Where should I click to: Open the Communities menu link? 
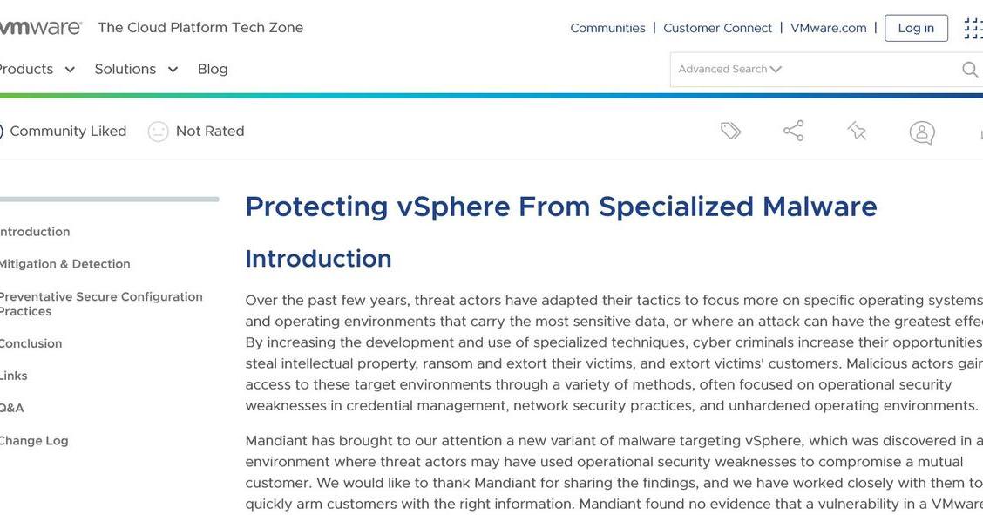pos(607,28)
